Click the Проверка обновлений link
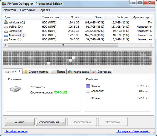 (133, 131)
